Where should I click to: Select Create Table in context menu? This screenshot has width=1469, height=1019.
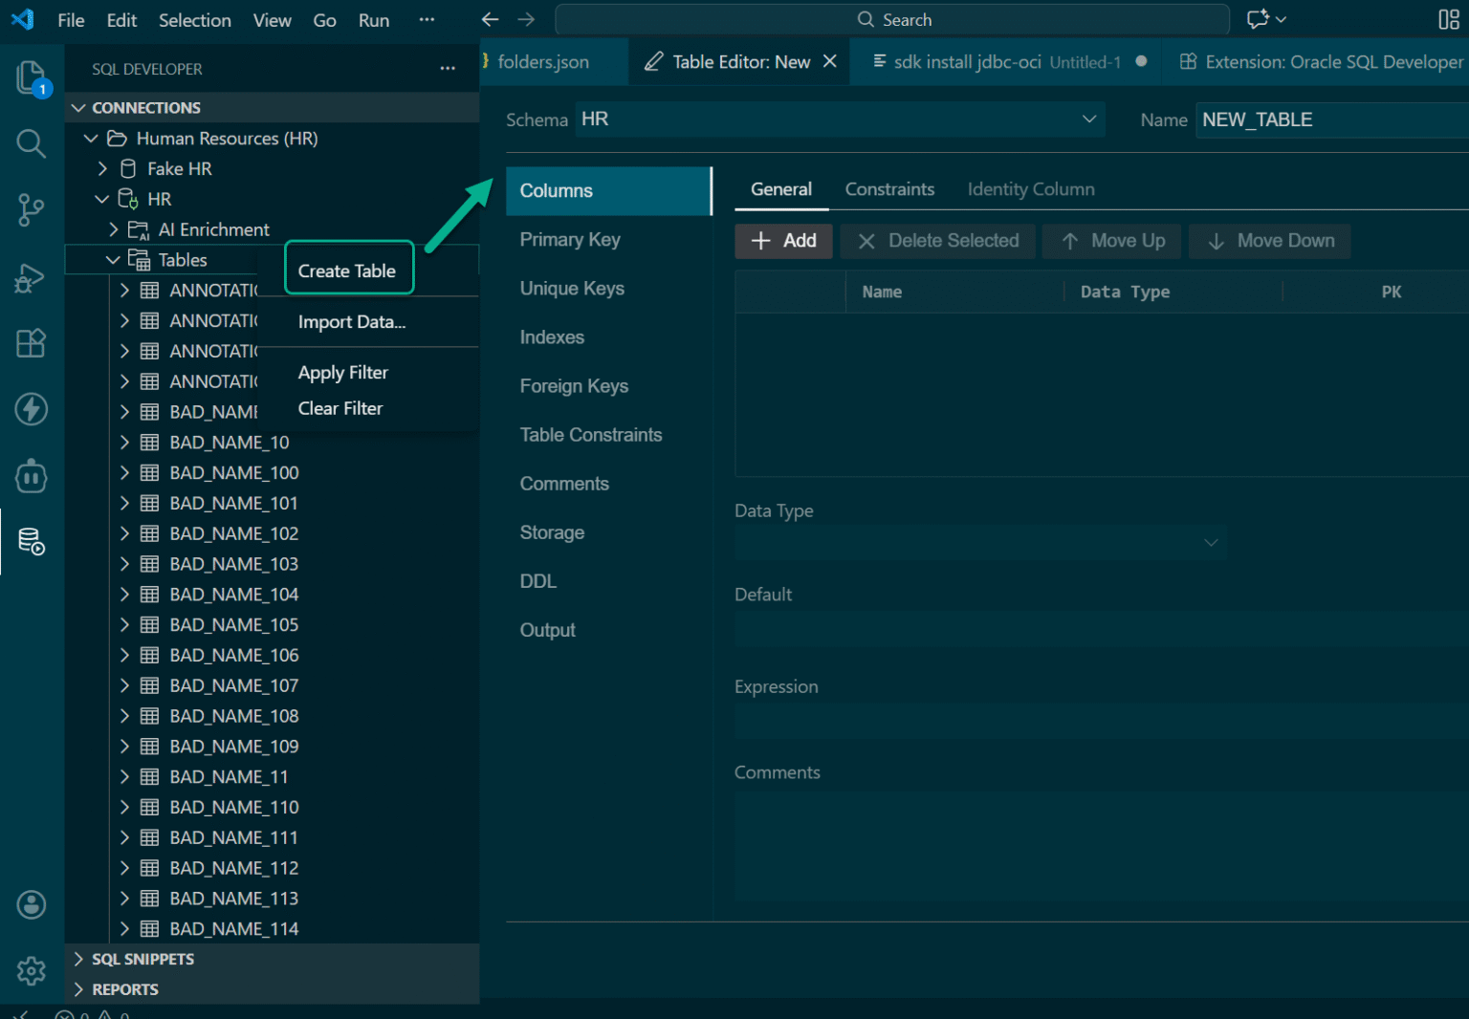[347, 271]
